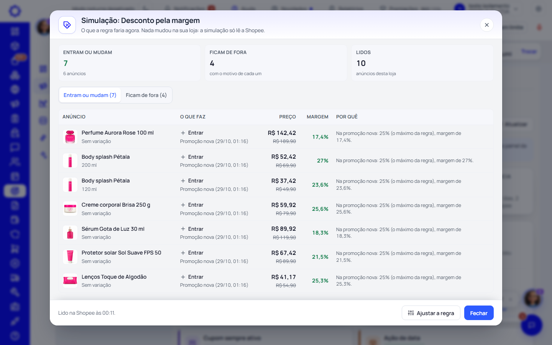Viewport: 552px width, 345px height.
Task: Open the Lenços Toque de Algodão thumbnail
Action: tap(70, 281)
